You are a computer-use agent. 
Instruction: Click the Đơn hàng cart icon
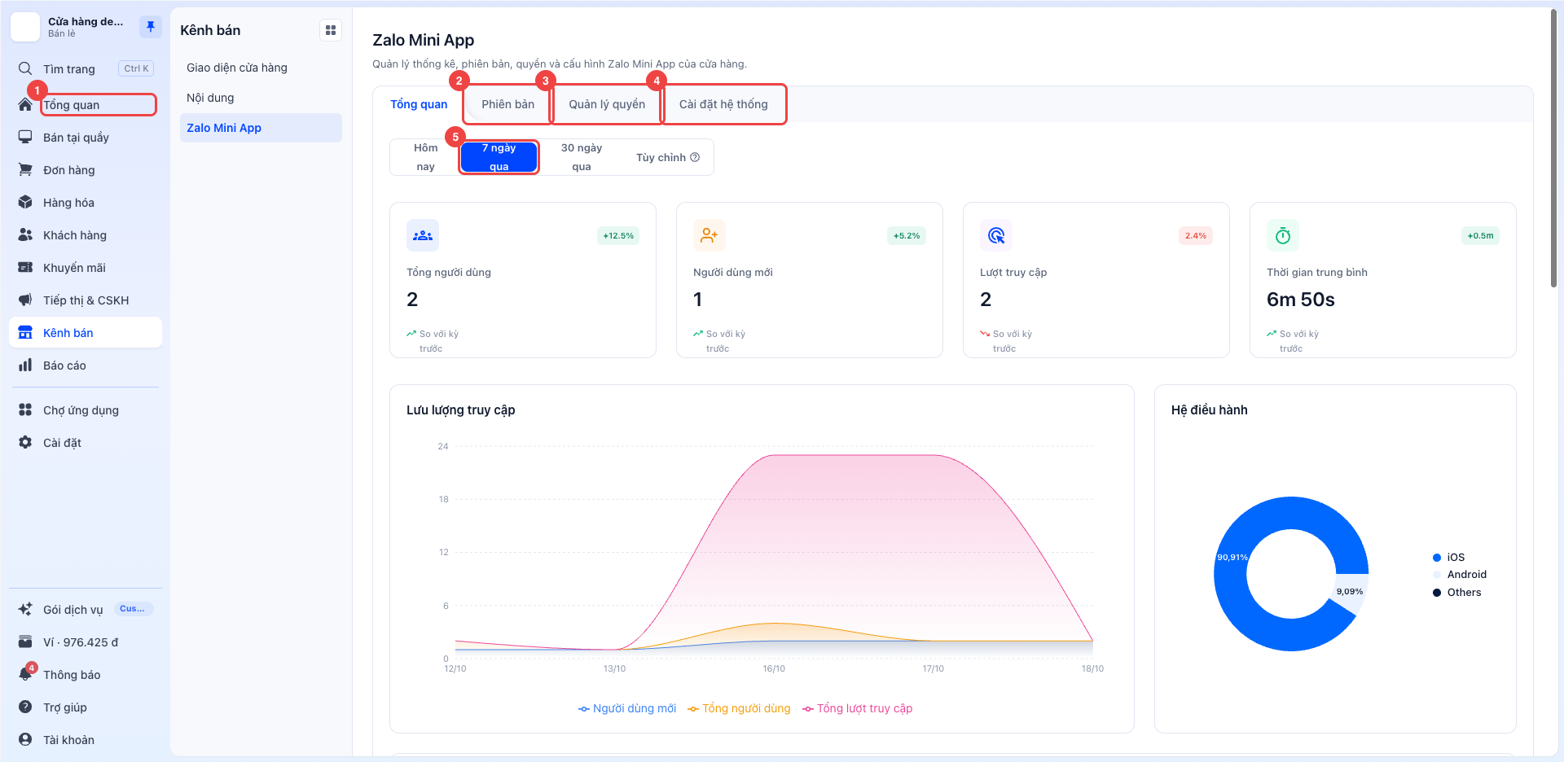coord(25,169)
